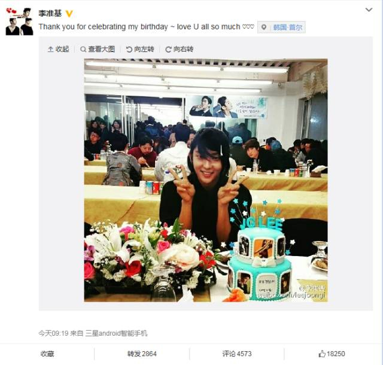
Task: Click the rotate-right arrow icon
Action: (x=168, y=50)
